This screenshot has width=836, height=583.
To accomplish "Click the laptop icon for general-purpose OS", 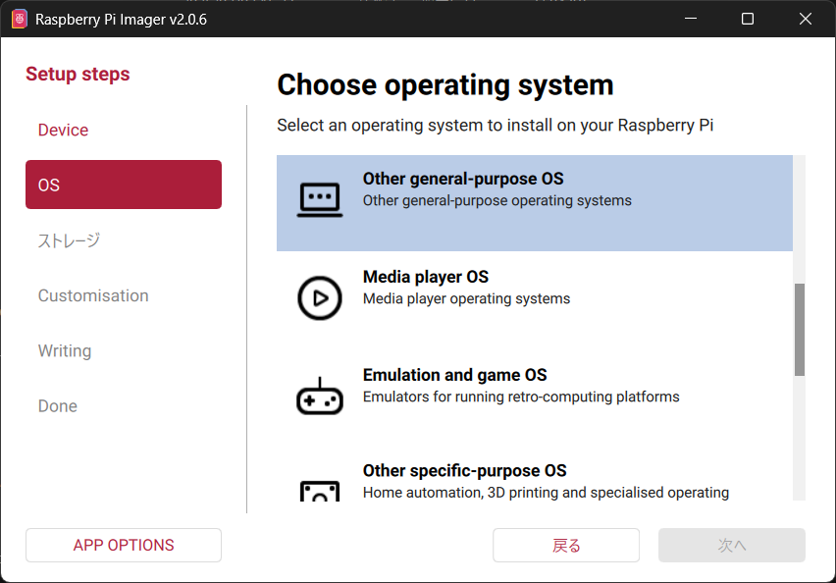I will pos(319,200).
